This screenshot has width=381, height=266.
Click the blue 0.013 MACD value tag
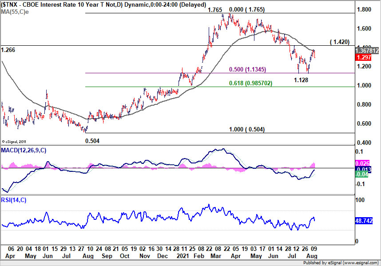coord(363,170)
